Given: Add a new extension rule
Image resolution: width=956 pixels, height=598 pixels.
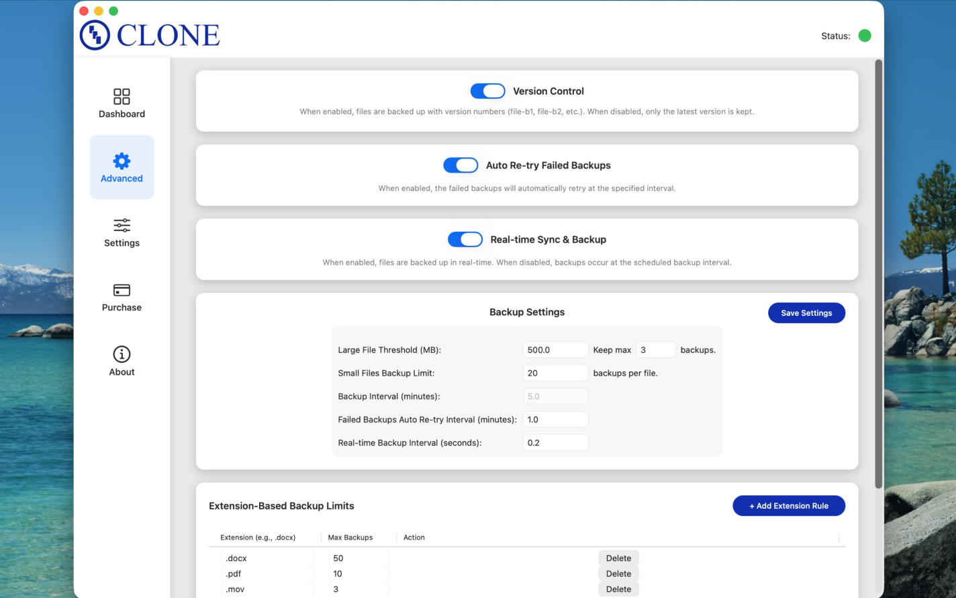Looking at the screenshot, I should tap(788, 506).
